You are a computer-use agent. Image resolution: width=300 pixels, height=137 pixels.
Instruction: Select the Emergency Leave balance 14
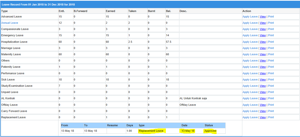168,35
